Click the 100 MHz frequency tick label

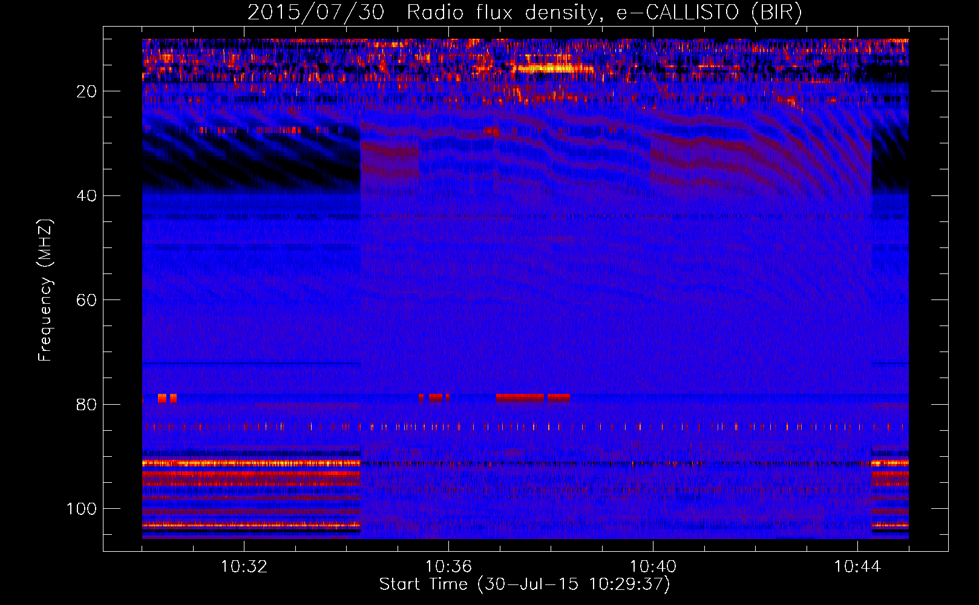point(82,509)
